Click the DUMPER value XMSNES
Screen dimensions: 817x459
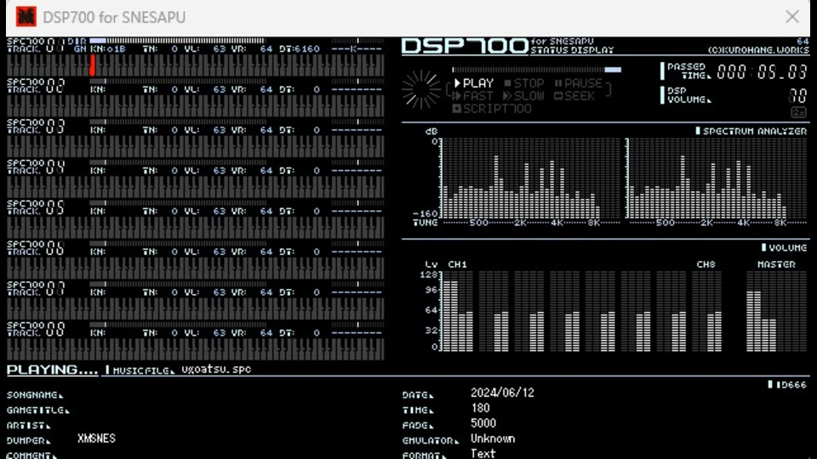coord(96,439)
